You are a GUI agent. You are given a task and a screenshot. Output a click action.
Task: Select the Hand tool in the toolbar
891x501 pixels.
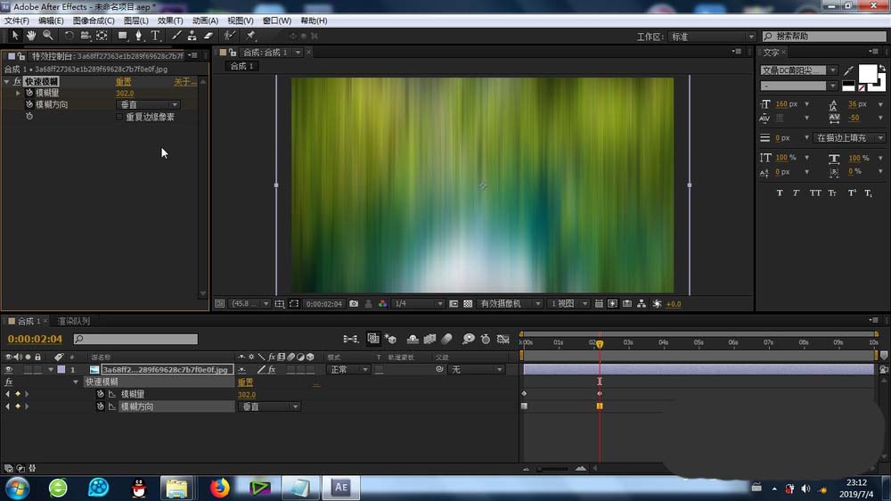pyautogui.click(x=31, y=36)
